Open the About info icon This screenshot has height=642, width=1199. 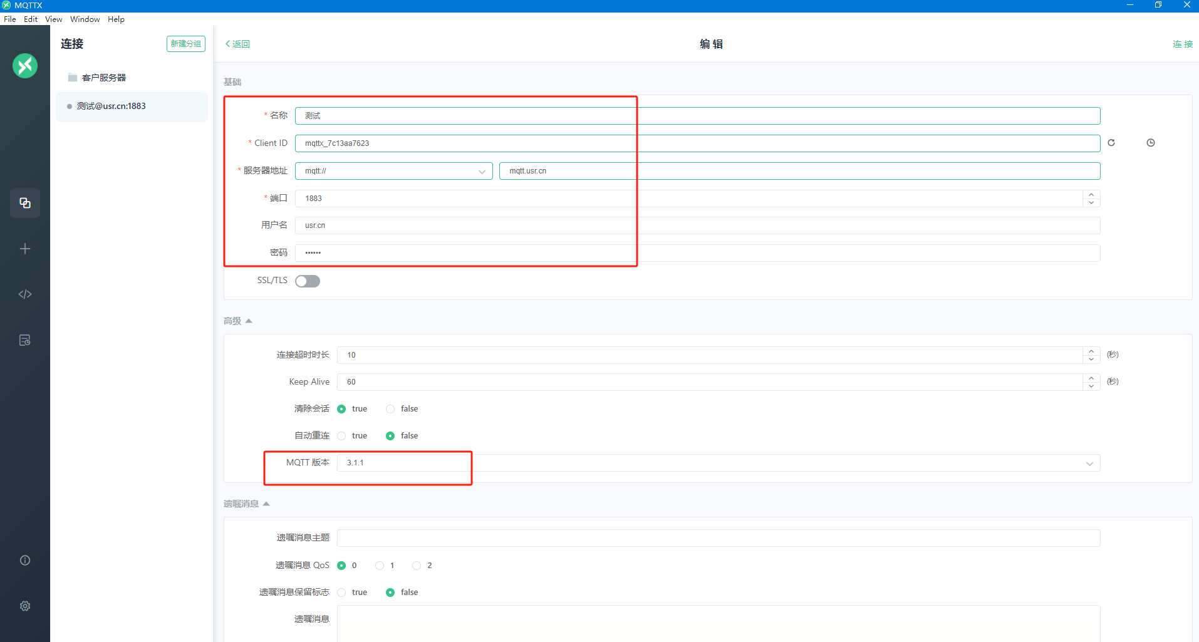[x=25, y=561]
